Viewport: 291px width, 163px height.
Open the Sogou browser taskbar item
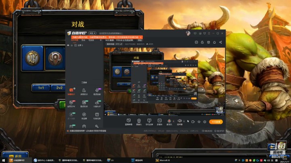click(44, 160)
